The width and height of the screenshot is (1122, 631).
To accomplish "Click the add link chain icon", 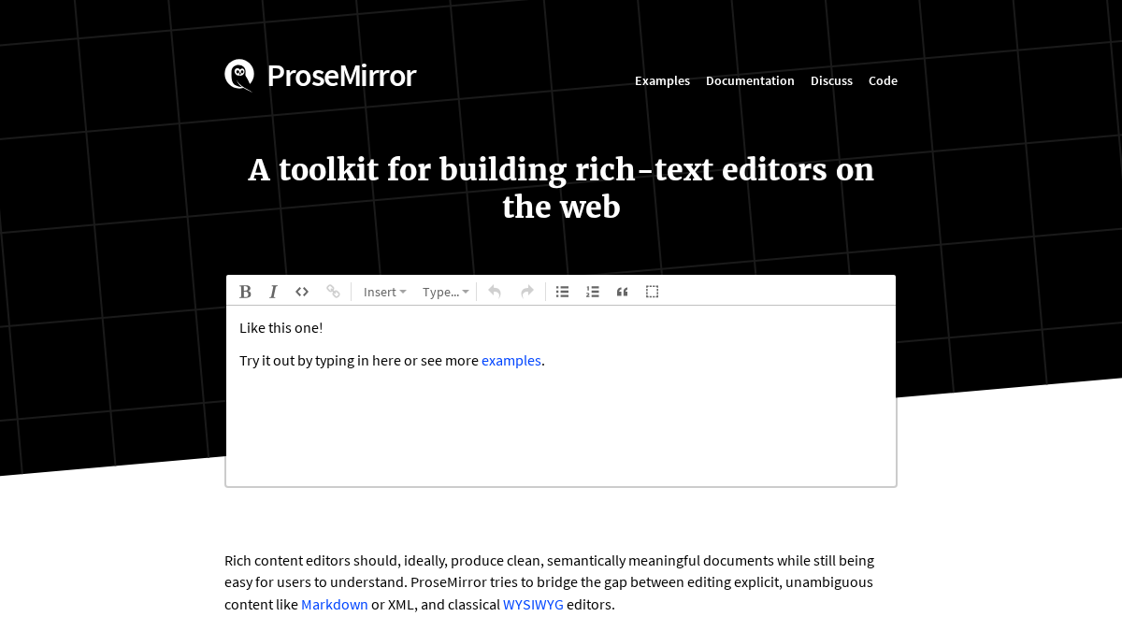I will point(333,292).
